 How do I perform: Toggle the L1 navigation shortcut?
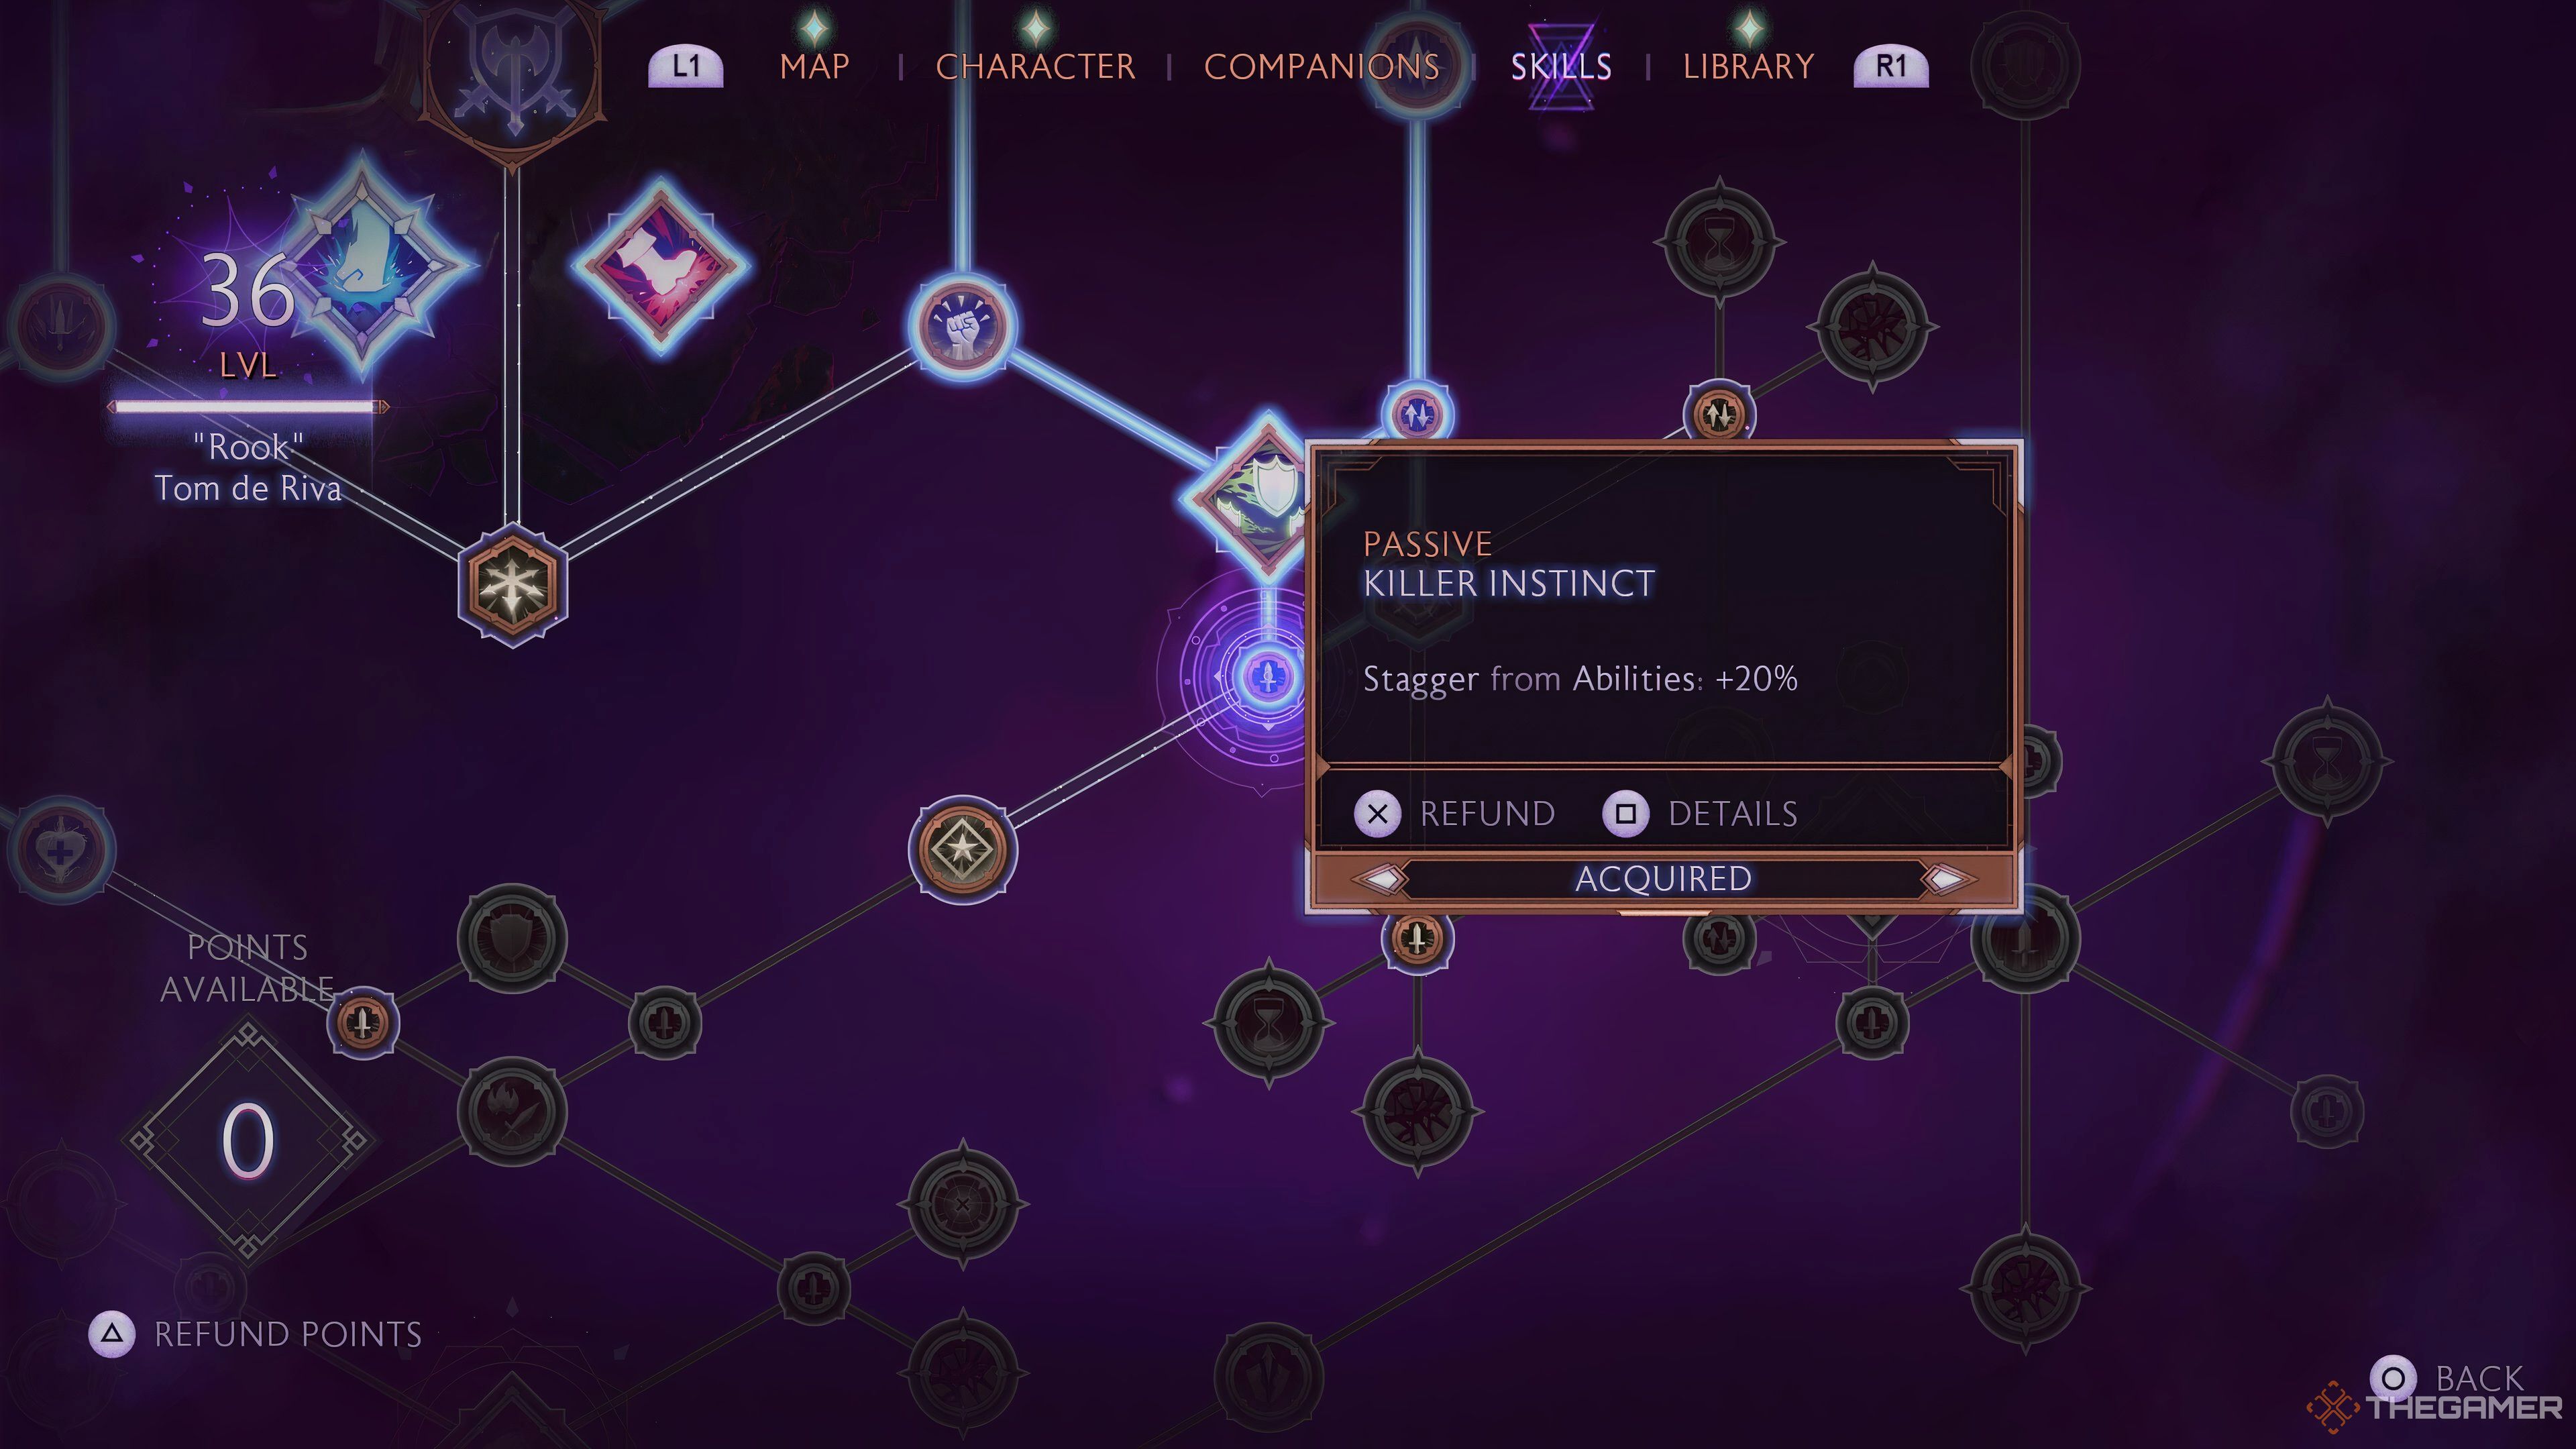[688, 66]
